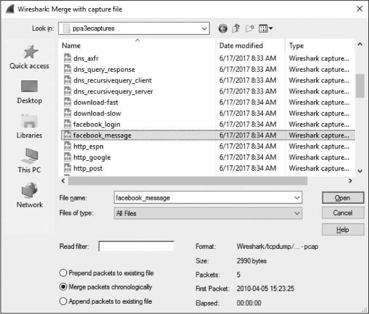Select the facebook_login file name
369x314 pixels.
[x=97, y=124]
